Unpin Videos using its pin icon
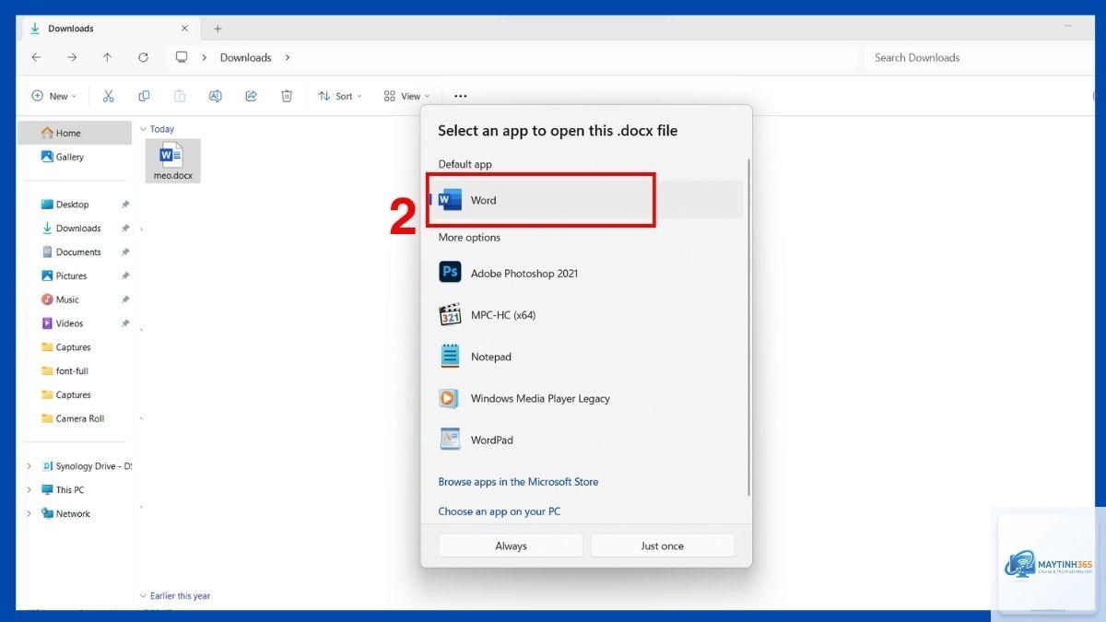The image size is (1106, 622). [125, 323]
